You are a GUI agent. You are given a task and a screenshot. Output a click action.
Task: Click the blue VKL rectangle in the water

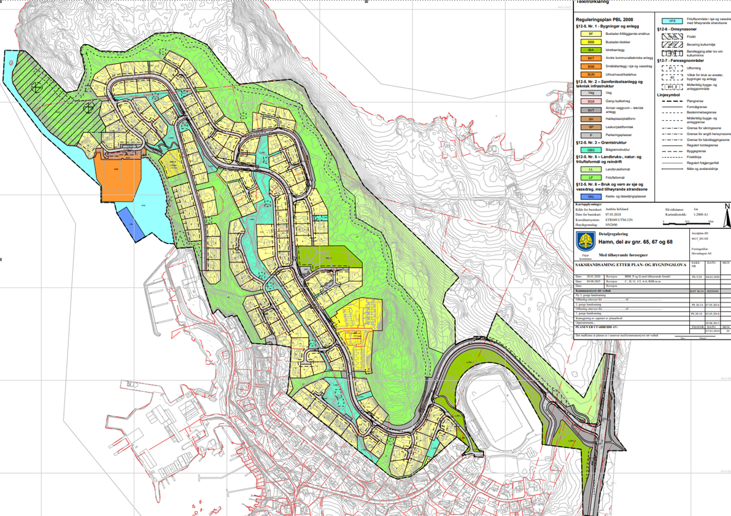[130, 222]
